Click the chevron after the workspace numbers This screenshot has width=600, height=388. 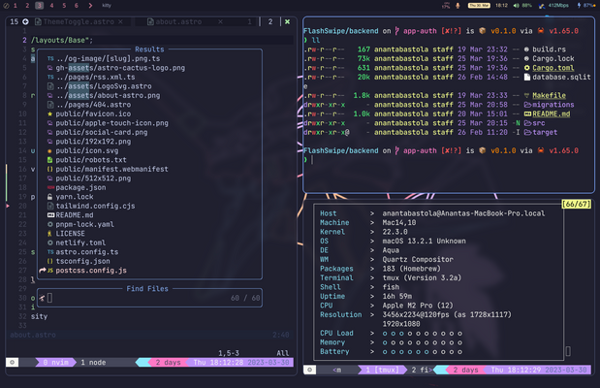point(90,6)
